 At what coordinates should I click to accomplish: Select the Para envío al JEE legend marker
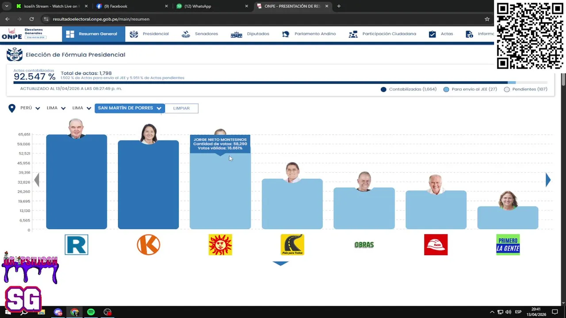tap(446, 89)
